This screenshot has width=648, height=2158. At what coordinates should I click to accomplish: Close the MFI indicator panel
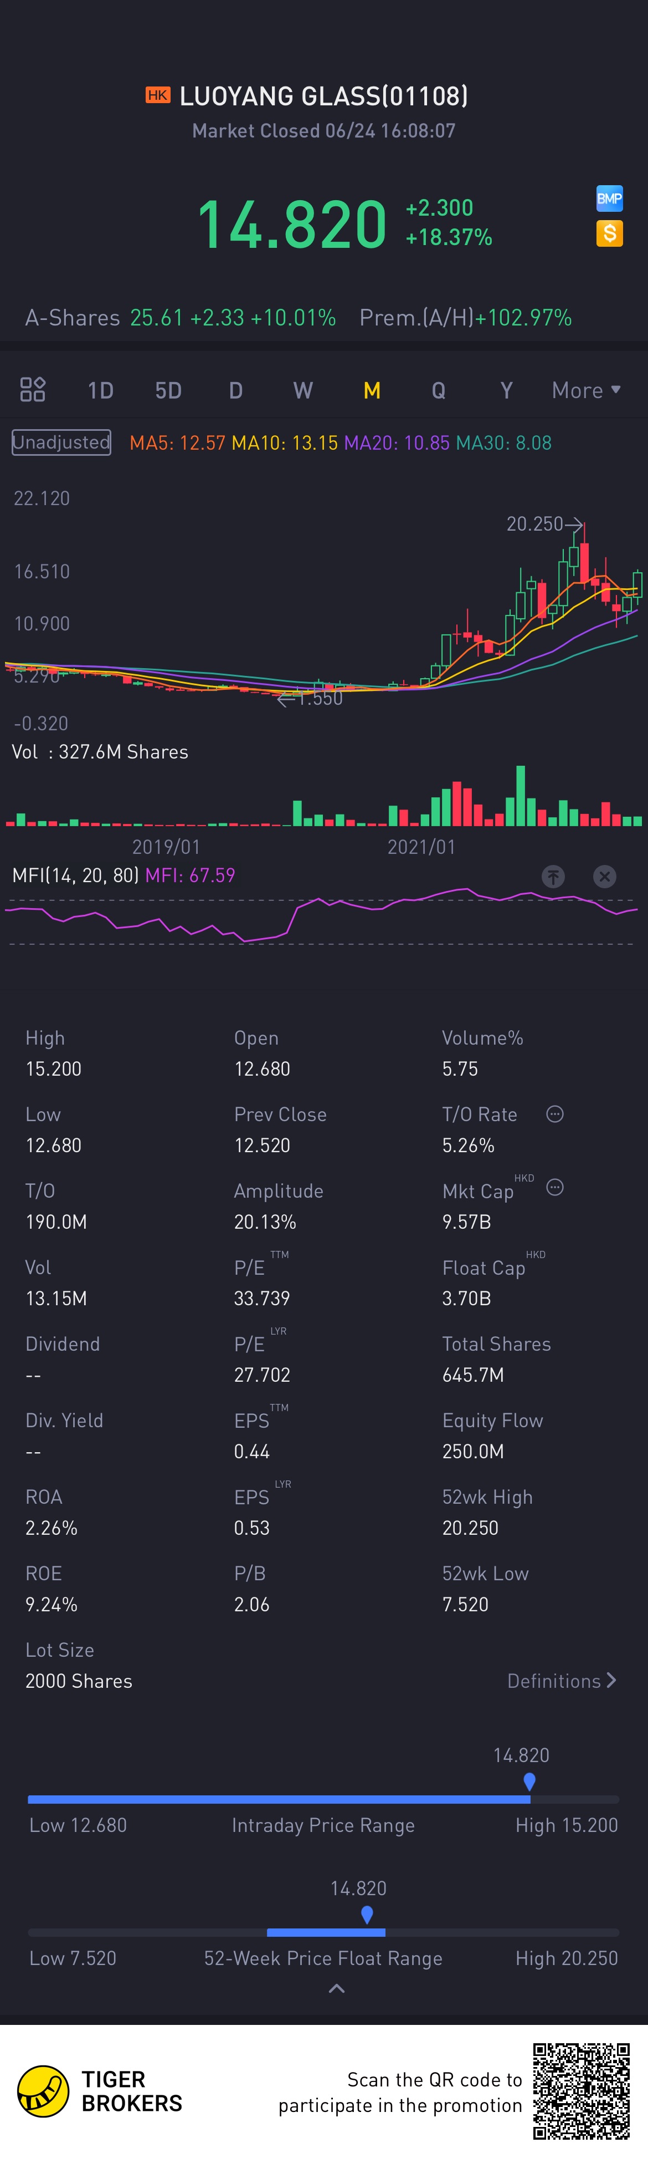[x=604, y=876]
